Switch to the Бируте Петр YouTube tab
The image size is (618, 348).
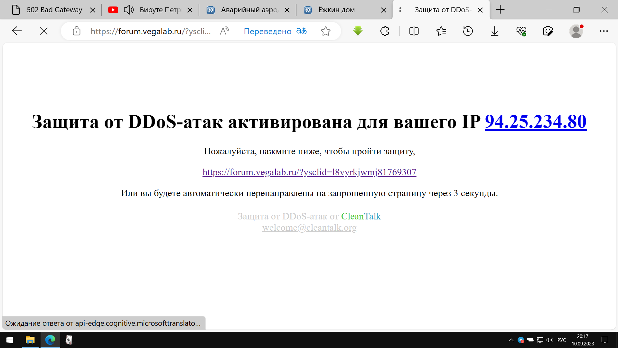tap(160, 10)
